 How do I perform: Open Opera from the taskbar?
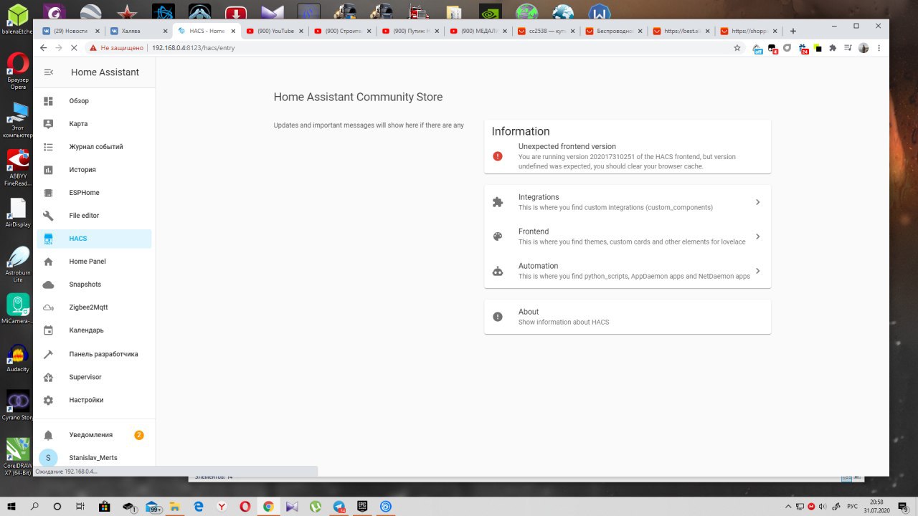coord(245,506)
